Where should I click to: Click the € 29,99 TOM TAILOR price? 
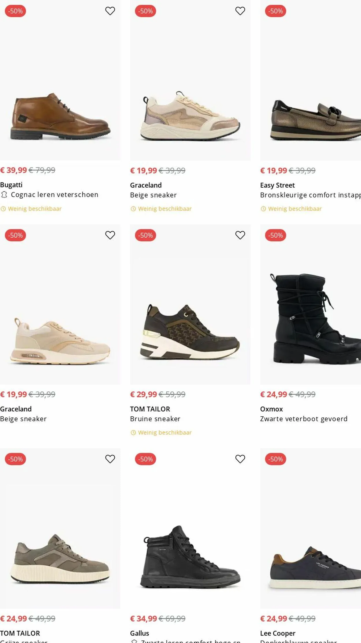click(143, 394)
